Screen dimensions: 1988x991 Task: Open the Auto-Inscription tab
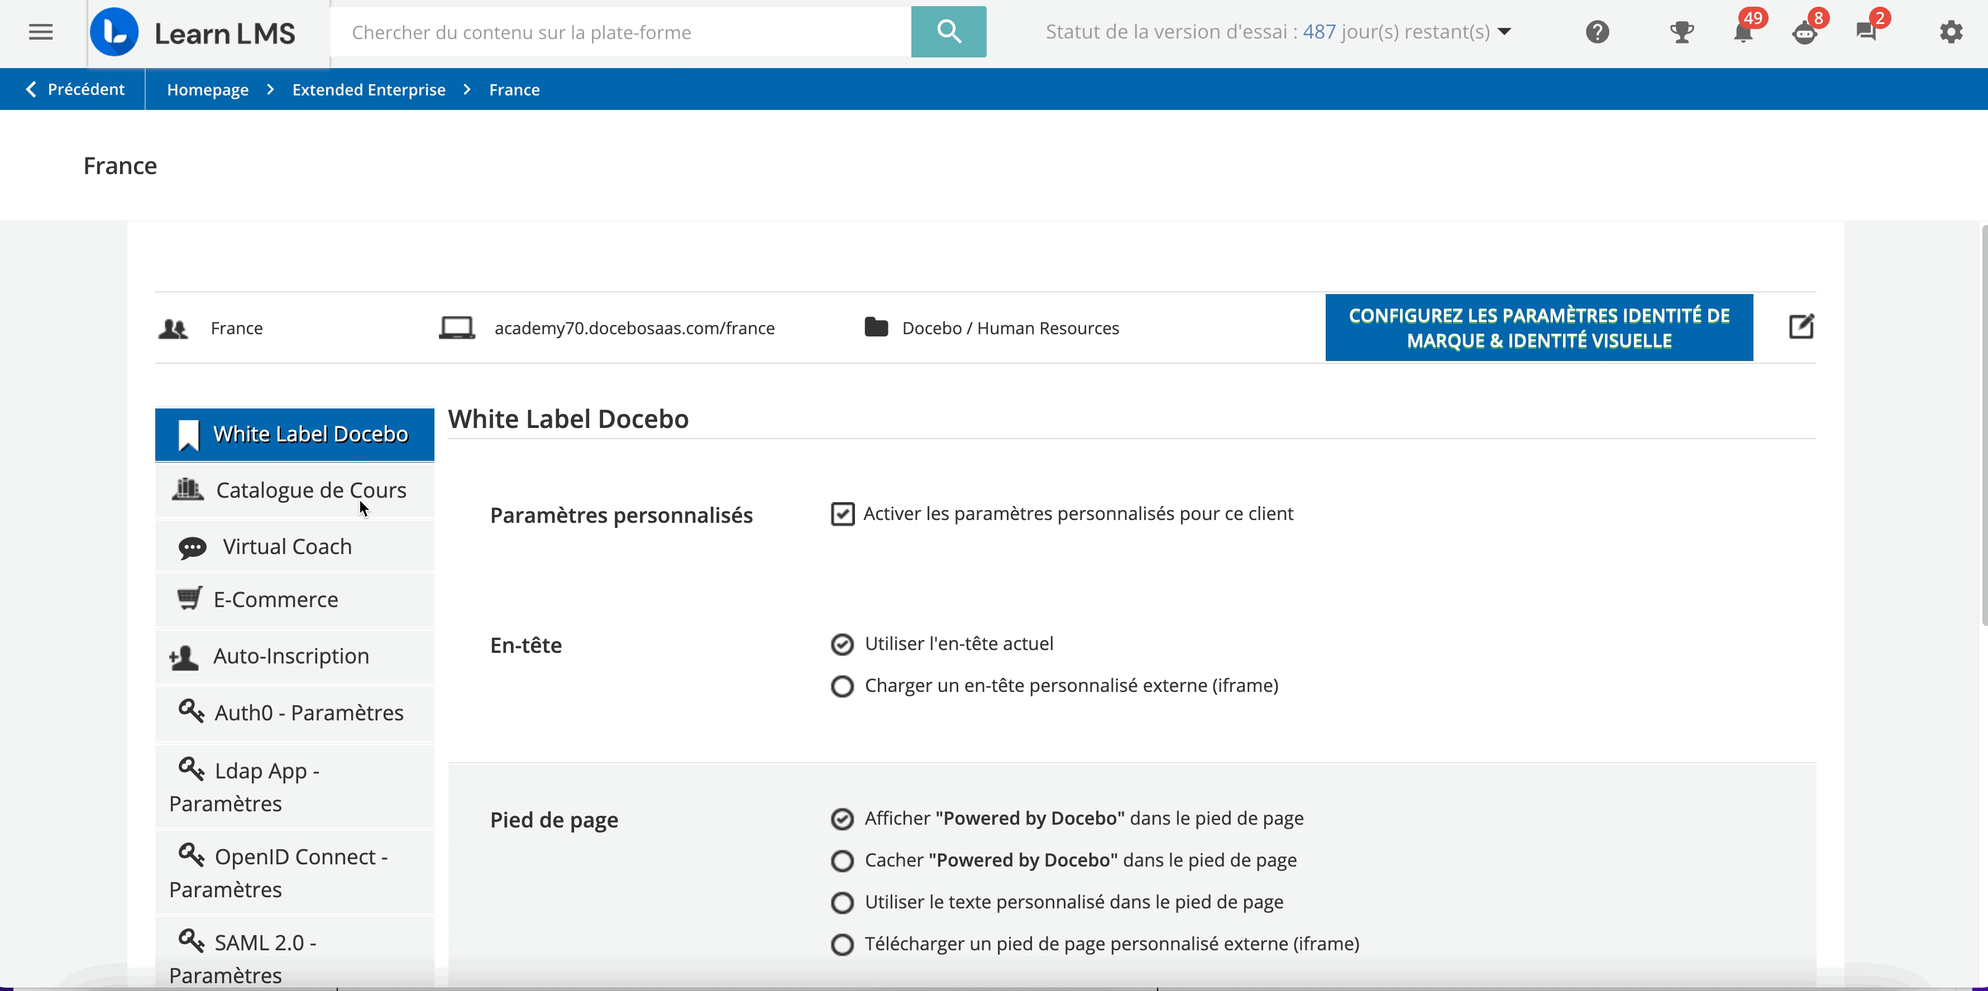tap(295, 656)
